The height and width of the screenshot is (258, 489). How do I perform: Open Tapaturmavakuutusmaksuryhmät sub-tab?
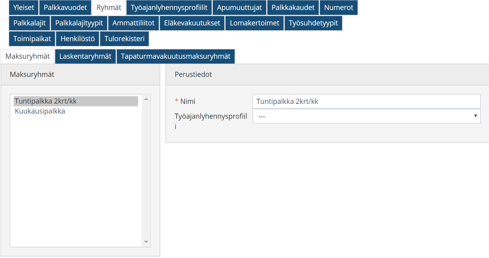pos(175,56)
